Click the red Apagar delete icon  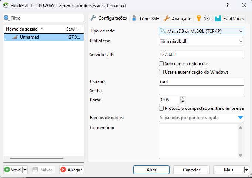pos(63,170)
